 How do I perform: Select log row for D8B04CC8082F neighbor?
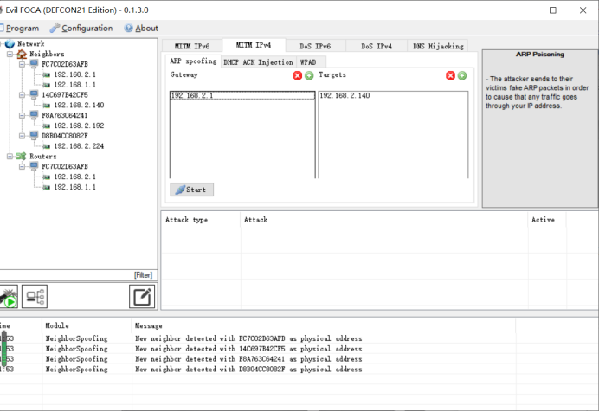tap(258, 370)
